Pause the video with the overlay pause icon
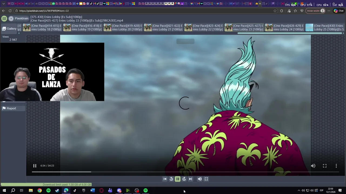This screenshot has height=194, width=346. point(35,166)
